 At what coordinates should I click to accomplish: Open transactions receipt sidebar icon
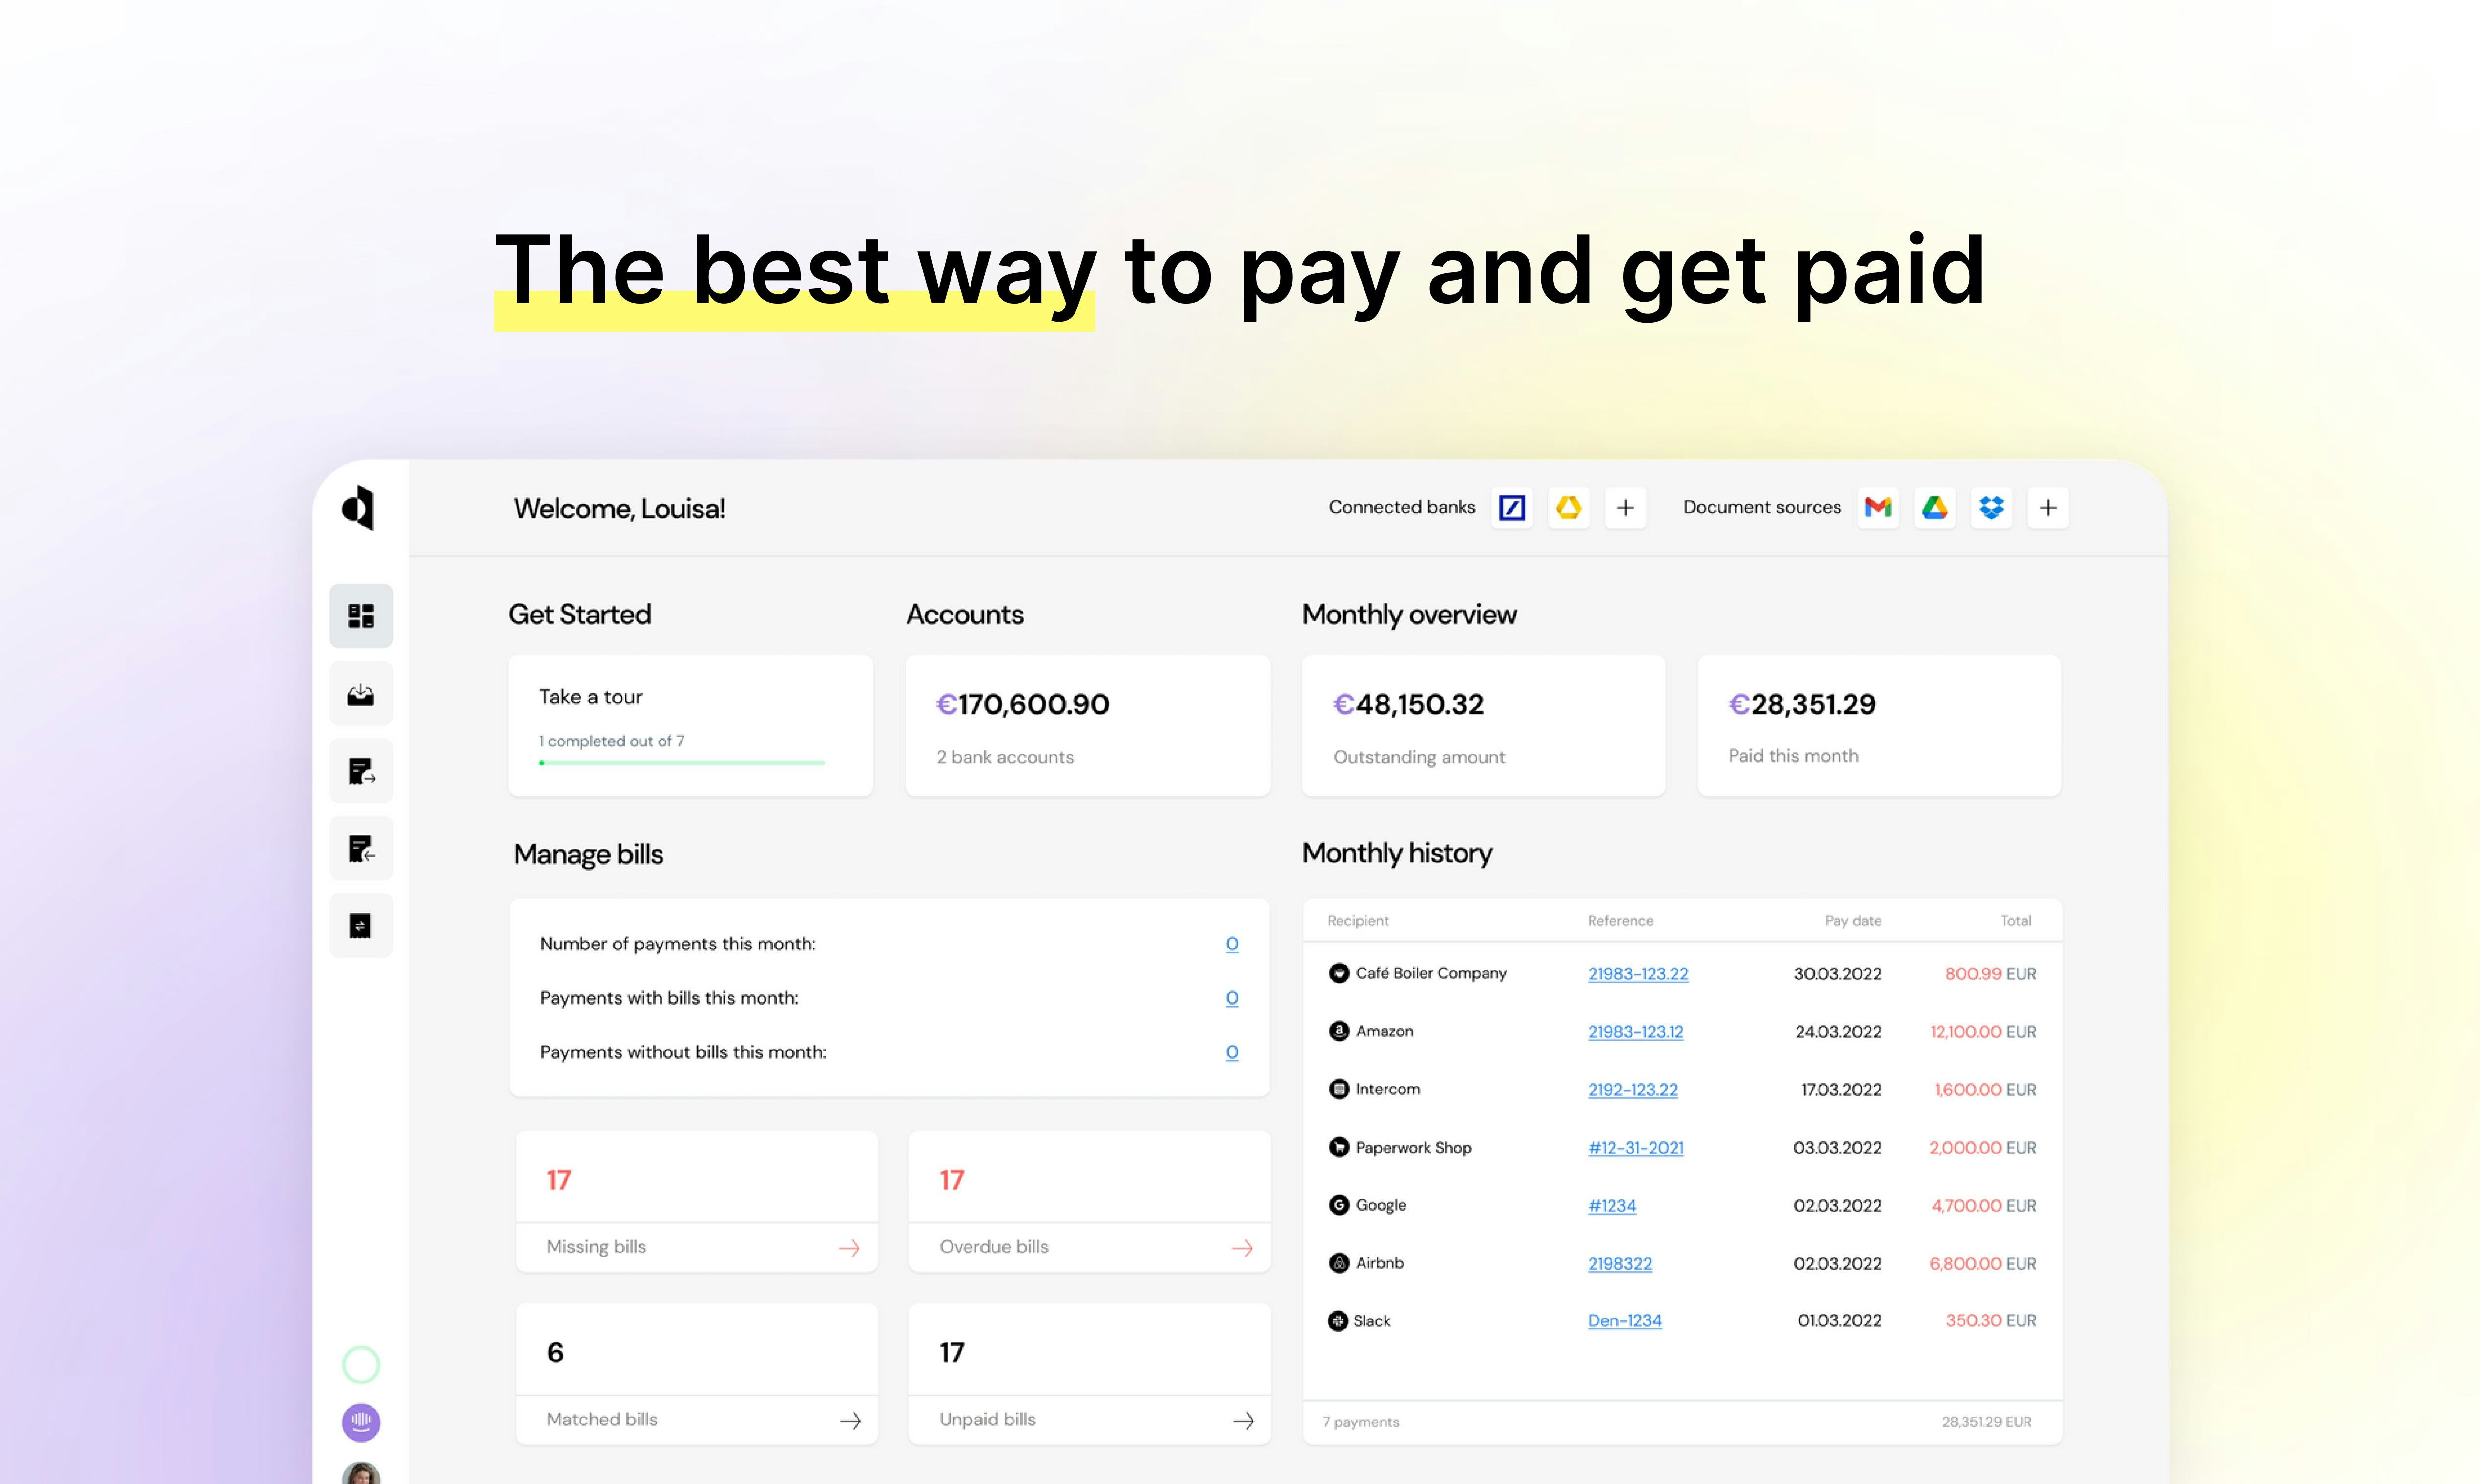[x=361, y=925]
